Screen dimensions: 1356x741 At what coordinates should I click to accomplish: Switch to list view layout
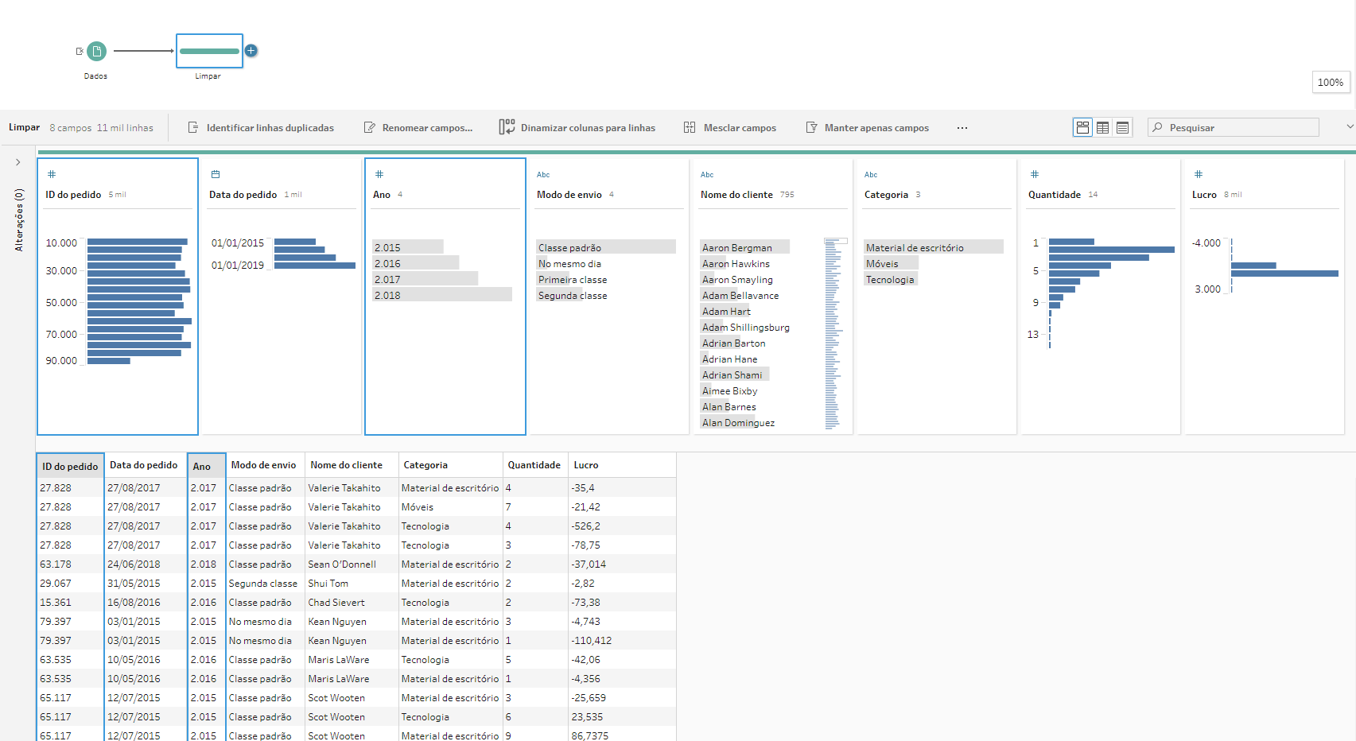(x=1122, y=127)
